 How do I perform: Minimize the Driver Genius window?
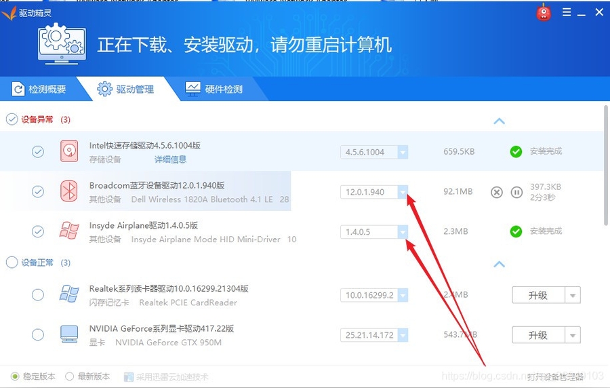click(x=582, y=14)
